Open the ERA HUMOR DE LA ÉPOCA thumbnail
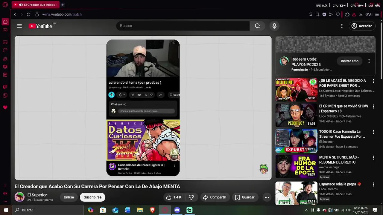Viewport: 383px width, 215px height. [296, 166]
